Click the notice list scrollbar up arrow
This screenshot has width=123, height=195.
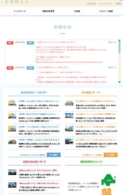click(119, 41)
